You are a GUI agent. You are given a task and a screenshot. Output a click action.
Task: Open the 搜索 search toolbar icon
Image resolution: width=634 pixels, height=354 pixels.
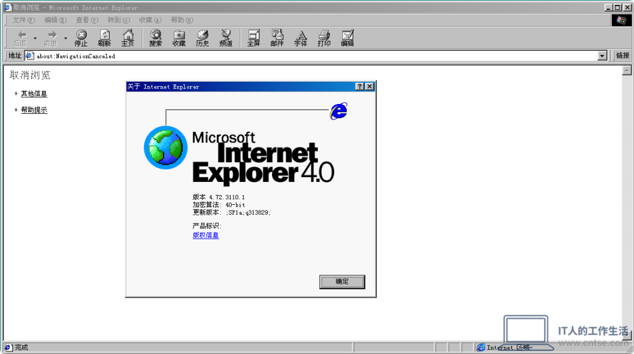coord(156,38)
